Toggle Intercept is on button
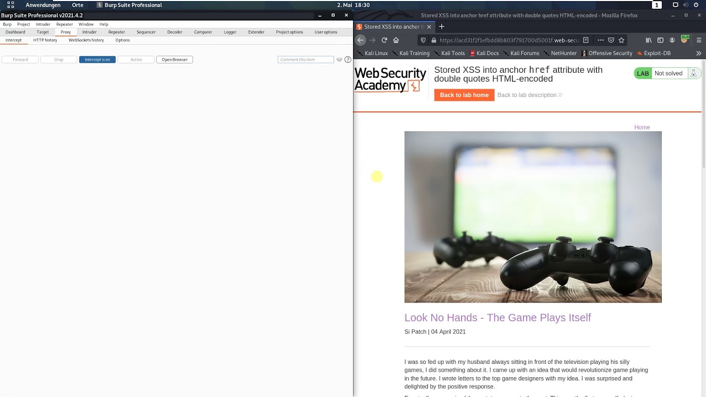 (97, 60)
